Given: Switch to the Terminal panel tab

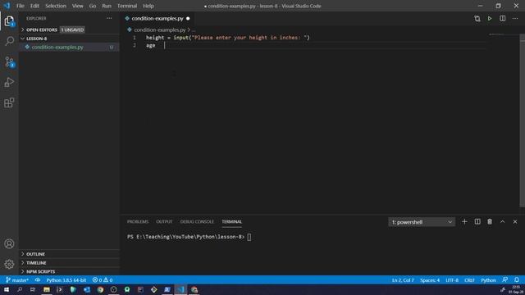Looking at the screenshot, I should [231, 222].
